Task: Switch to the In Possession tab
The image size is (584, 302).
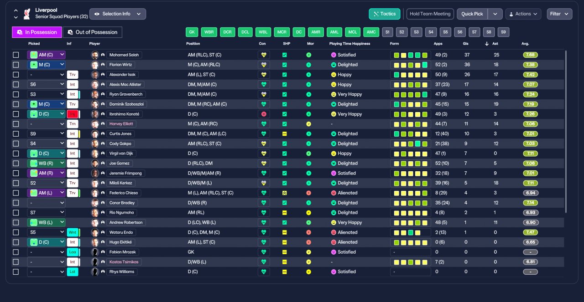Action: point(37,32)
